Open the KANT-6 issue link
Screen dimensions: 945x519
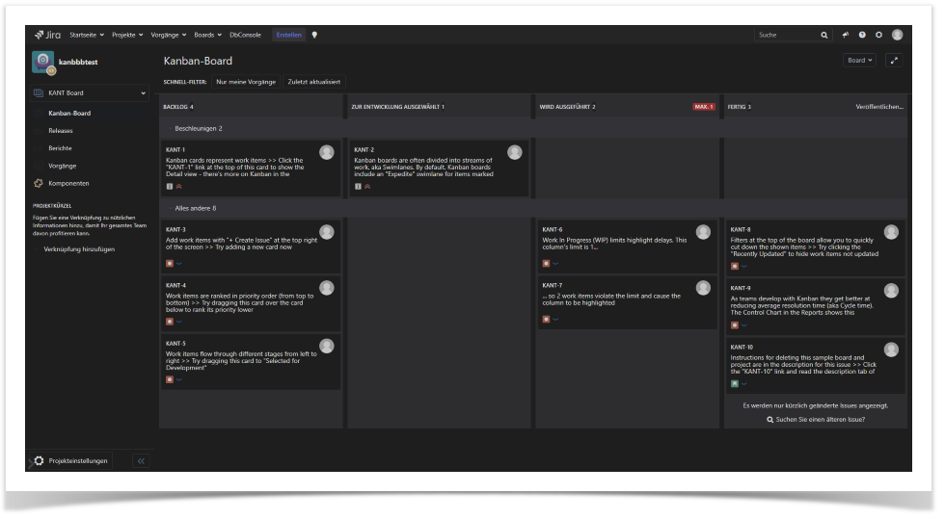coord(552,229)
